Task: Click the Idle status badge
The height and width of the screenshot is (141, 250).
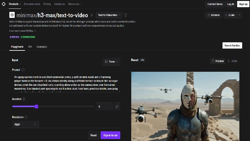Action: pos(142,60)
